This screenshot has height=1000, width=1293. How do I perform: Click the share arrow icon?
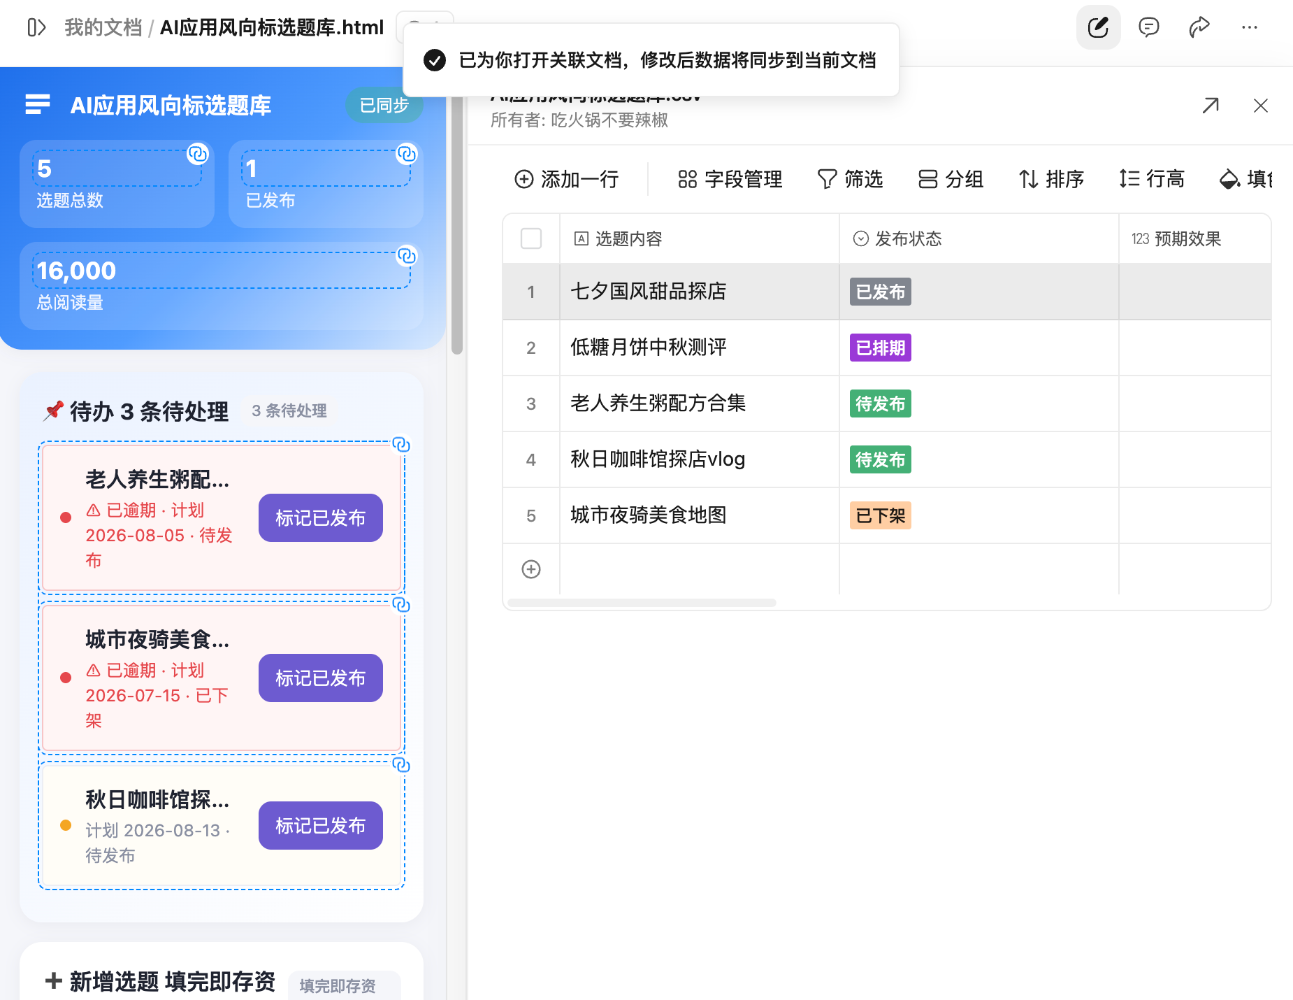point(1199,27)
